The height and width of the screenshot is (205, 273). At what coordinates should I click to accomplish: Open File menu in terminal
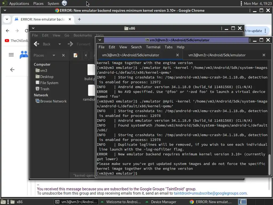102,47
